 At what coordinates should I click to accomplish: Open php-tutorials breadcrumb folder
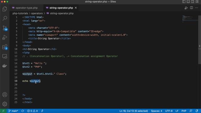20,13
